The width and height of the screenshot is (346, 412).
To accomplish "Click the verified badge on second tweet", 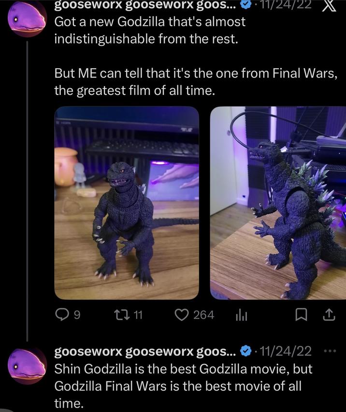I will 246,351.
